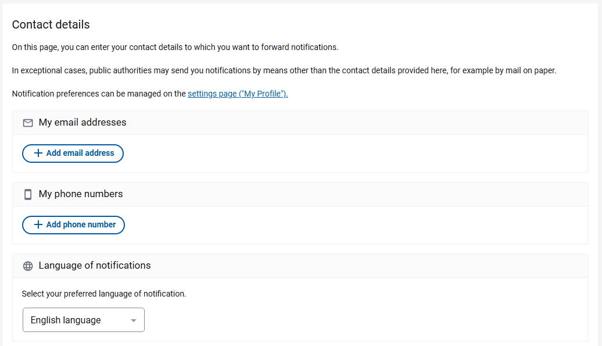Screen dimensions: 602x346
Task: Click the 'Select your preferred language' instruction text
Action: coord(104,294)
